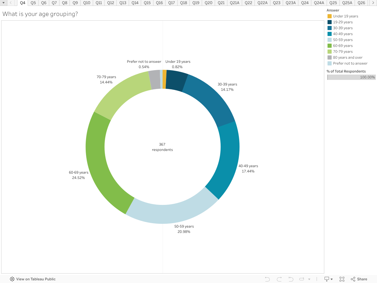The width and height of the screenshot is (377, 283).
Task: Click the Redo icon in bottom toolbar
Action: tap(279, 279)
